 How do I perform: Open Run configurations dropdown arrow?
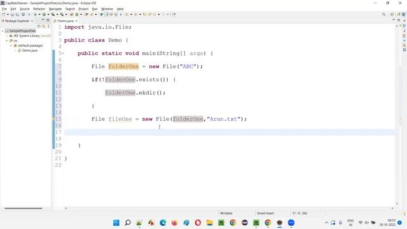(48, 15)
